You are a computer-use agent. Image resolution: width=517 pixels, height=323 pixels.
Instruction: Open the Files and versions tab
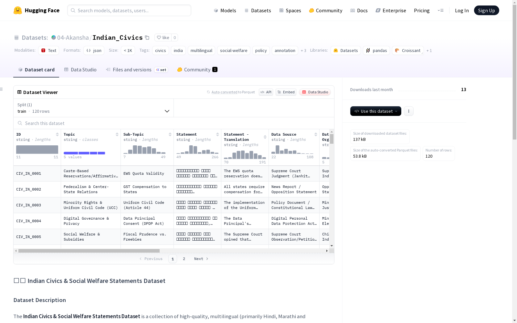coord(137,70)
